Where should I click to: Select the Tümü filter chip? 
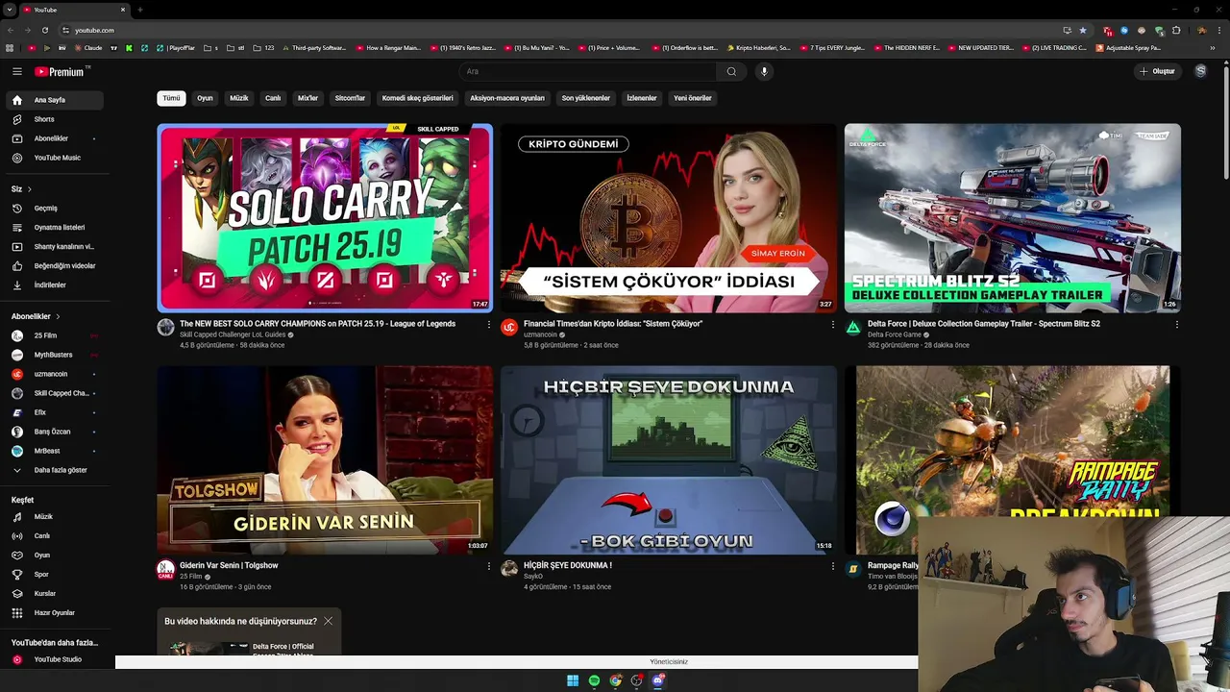tap(171, 98)
